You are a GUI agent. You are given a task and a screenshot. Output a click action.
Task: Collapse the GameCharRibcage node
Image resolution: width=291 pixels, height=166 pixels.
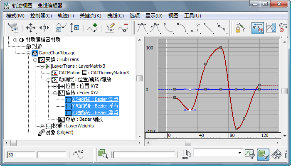tap(28, 53)
